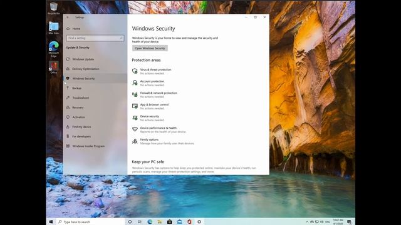Open the Account protection link
401x225 pixels.
(x=152, y=81)
